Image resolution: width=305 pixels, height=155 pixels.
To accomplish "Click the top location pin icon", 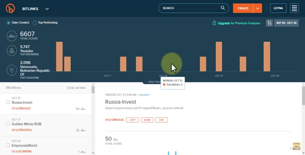I will coord(12,70).
